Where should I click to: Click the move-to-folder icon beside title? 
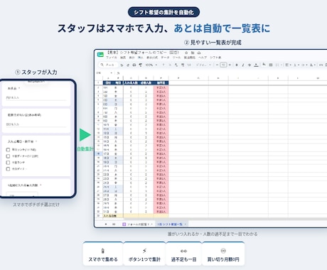coord(193,53)
